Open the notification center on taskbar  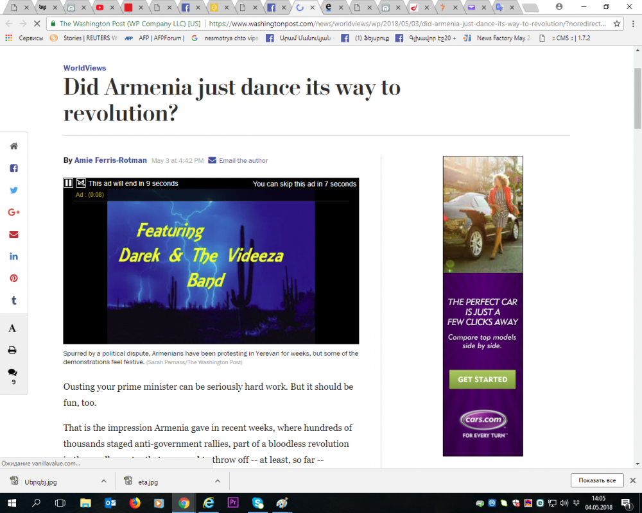(x=626, y=503)
